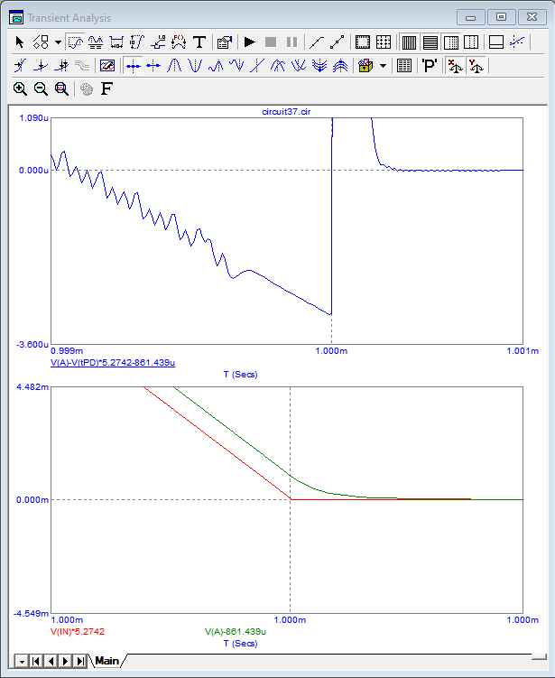The height and width of the screenshot is (678, 555).
Task: Move cursor to the Valley
Action: pyautogui.click(x=195, y=66)
